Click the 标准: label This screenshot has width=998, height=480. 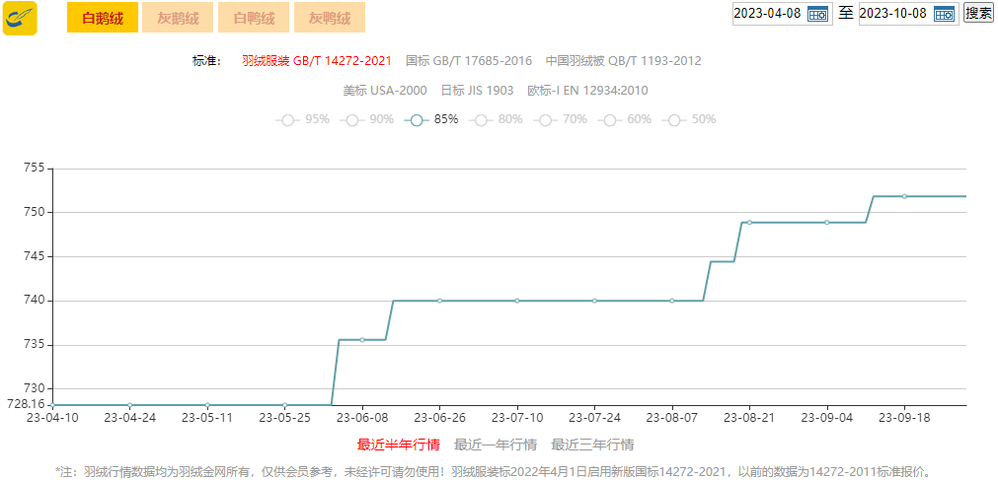206,61
